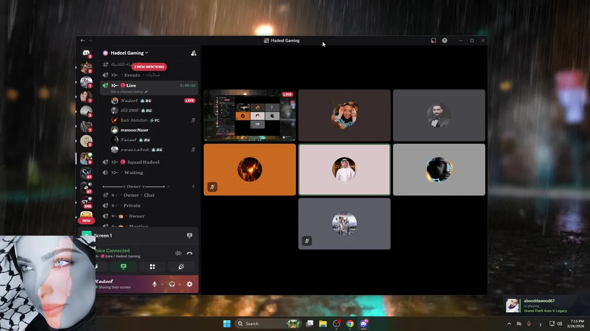Join the Events voice channel

click(149, 75)
